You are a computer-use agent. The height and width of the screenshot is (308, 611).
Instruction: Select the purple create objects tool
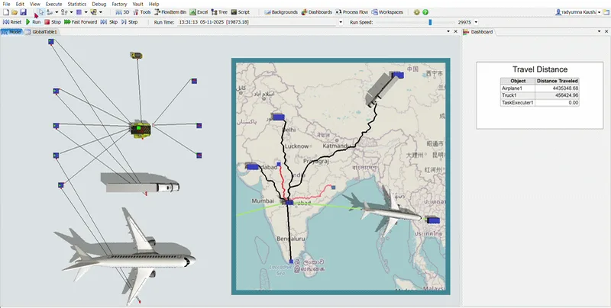[79, 12]
